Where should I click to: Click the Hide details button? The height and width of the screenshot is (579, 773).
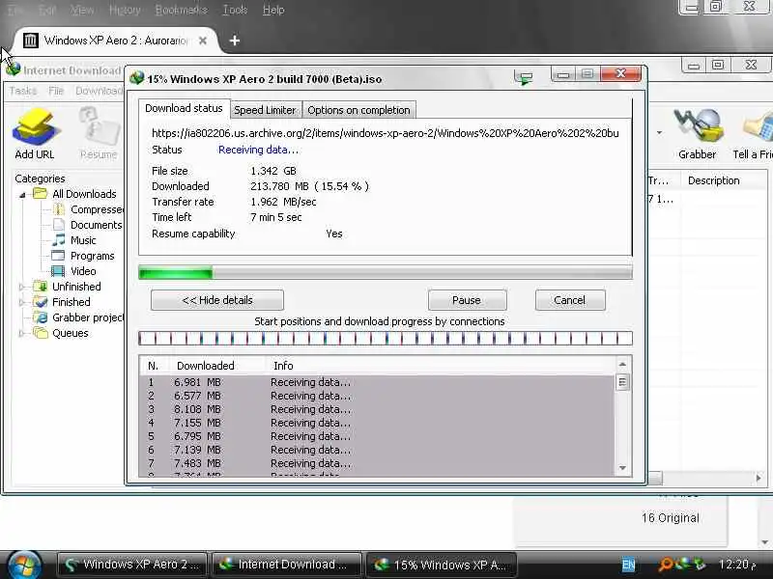click(217, 300)
